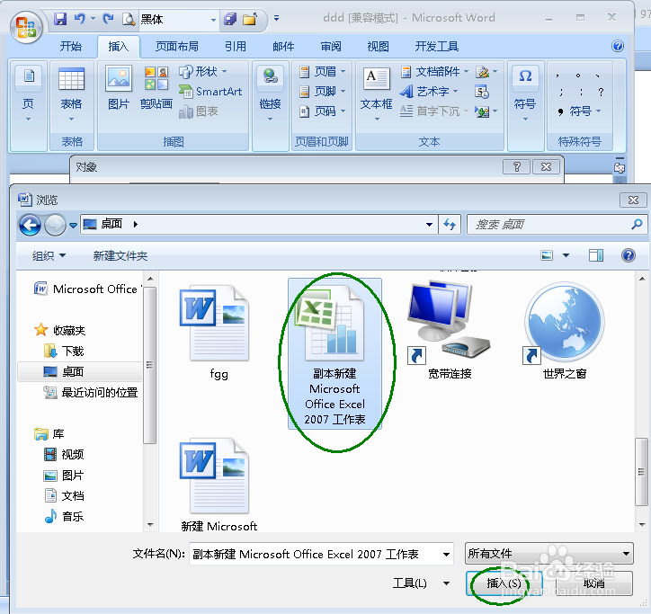Save document with quick access Save icon
Viewport: 651px width, 614px height.
pos(60,19)
